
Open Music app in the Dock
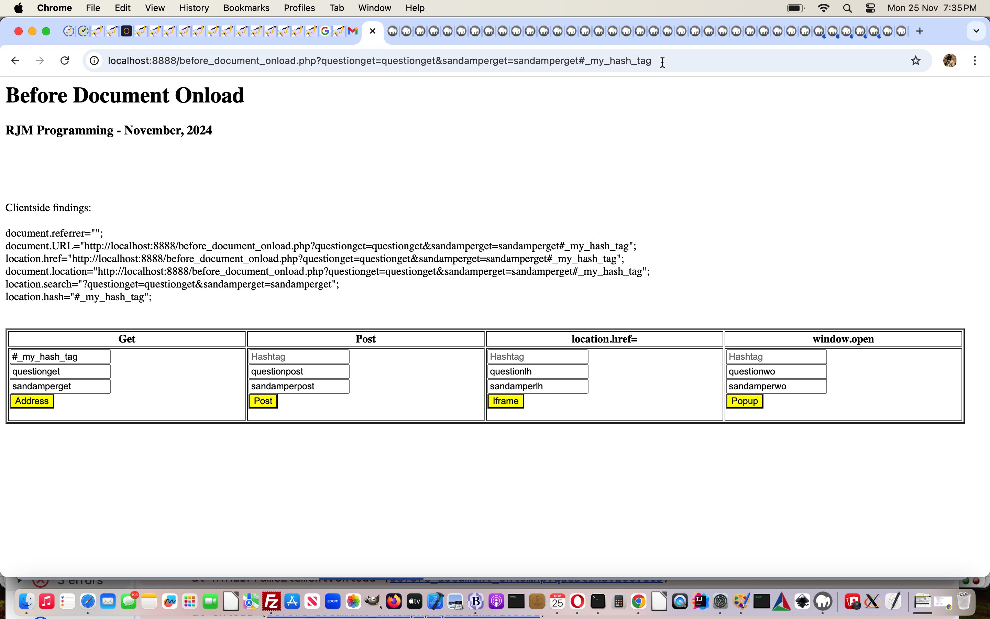[47, 602]
